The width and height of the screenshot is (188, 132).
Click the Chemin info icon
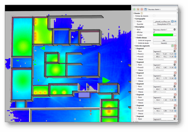[x=142, y=13]
